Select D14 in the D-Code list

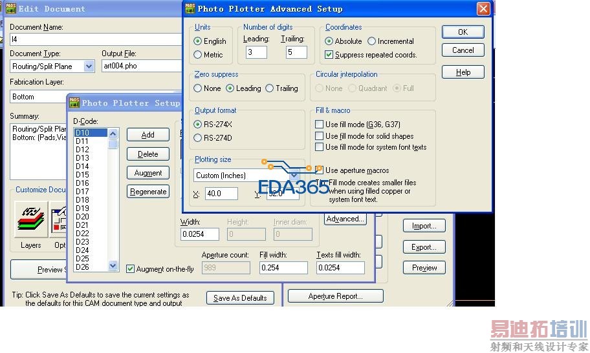(91, 166)
